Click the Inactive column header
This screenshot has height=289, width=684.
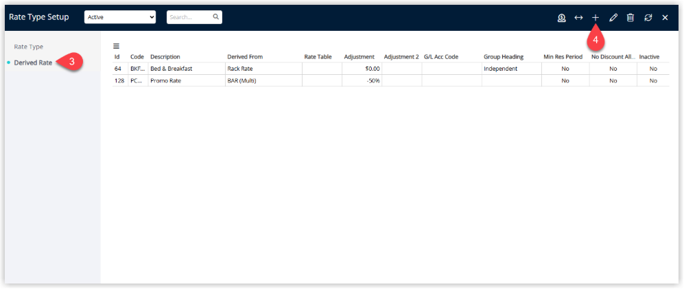point(649,57)
